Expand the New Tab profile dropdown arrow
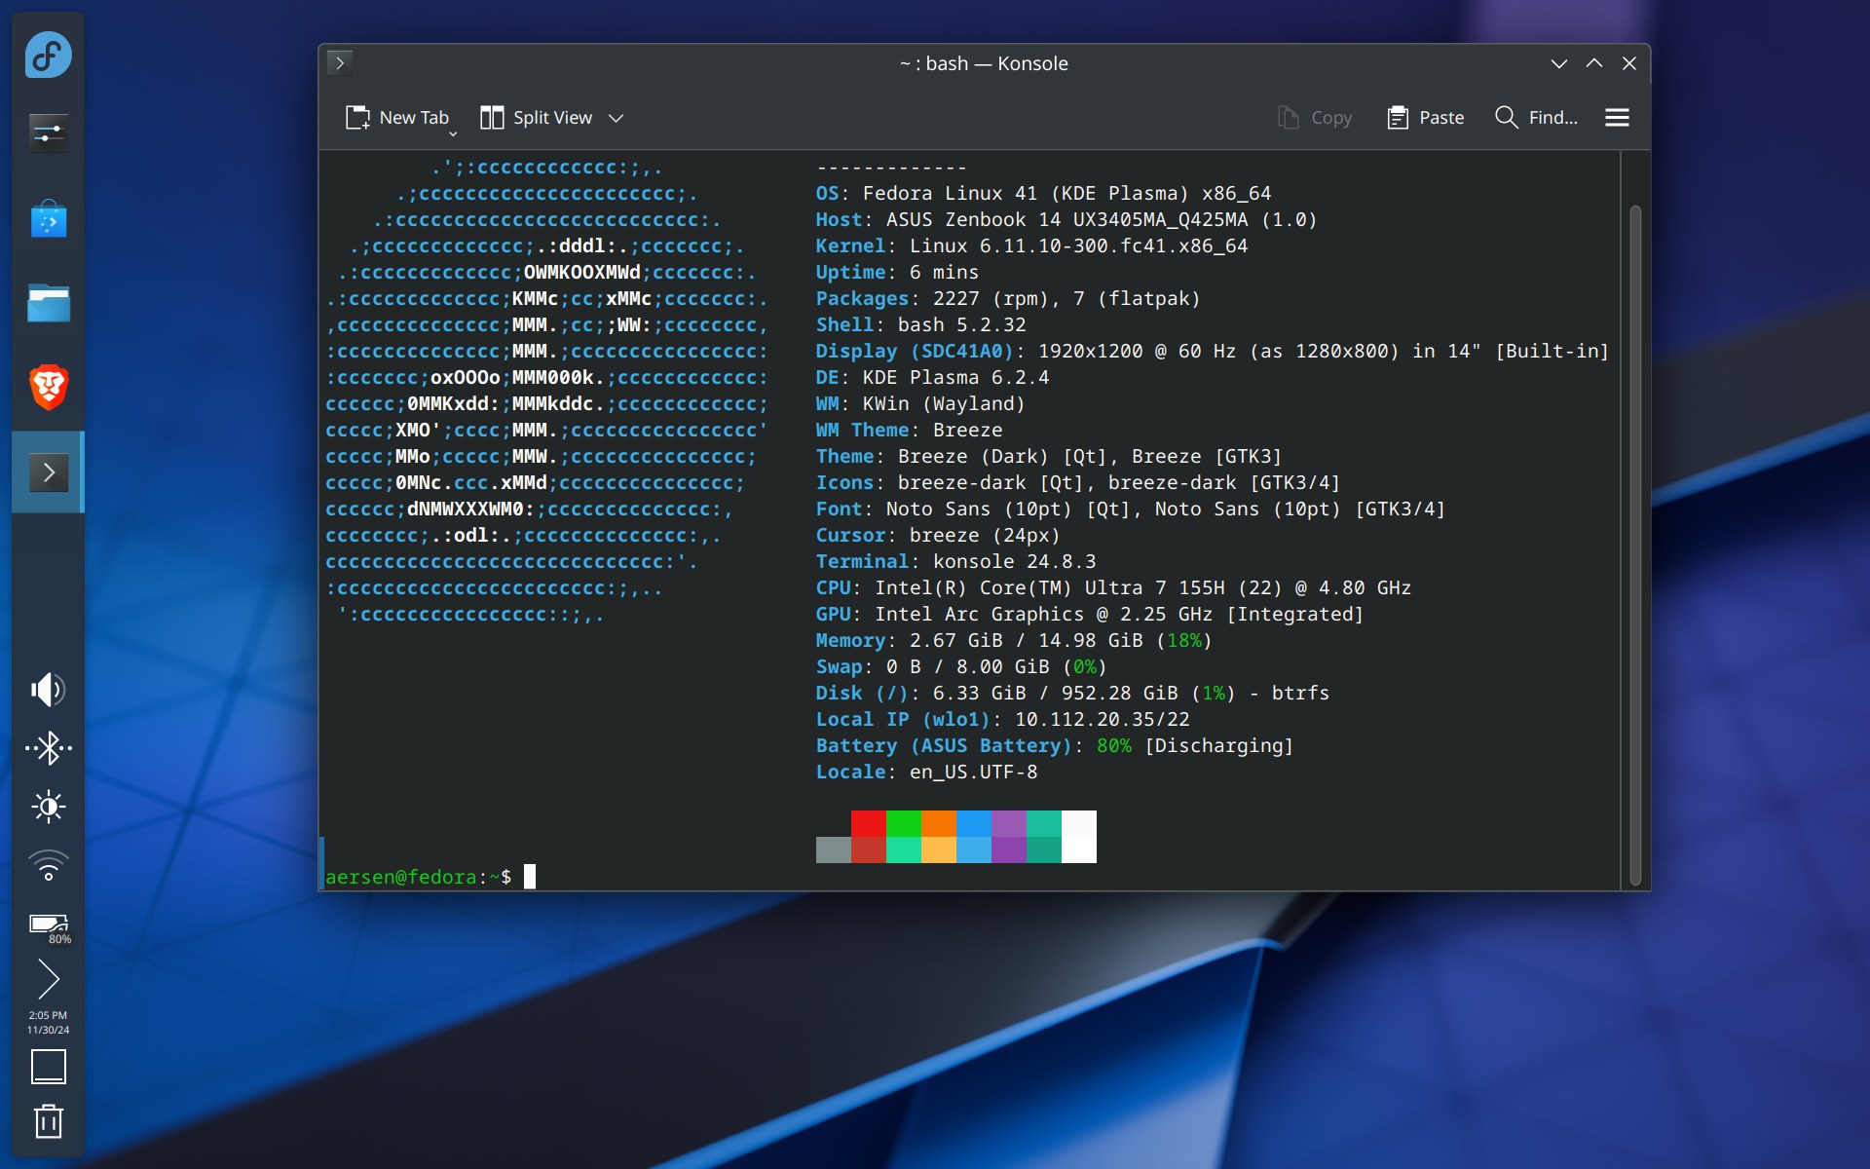Screen dimensions: 1870x1169 (453, 133)
